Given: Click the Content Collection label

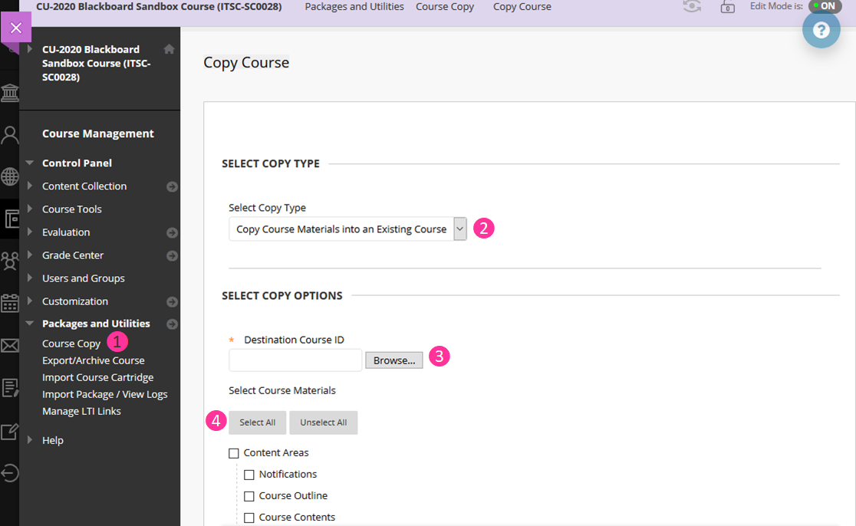Looking at the screenshot, I should point(84,186).
